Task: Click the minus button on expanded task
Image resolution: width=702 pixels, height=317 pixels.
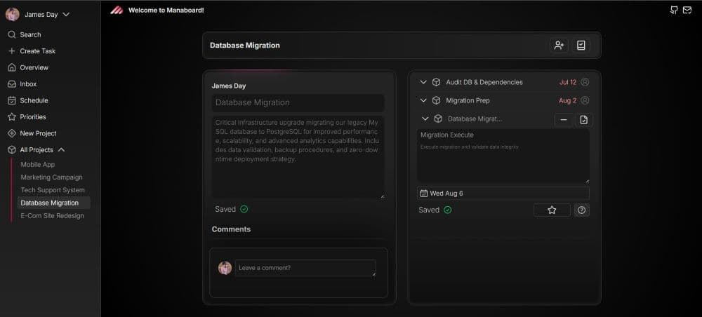Action: point(564,120)
